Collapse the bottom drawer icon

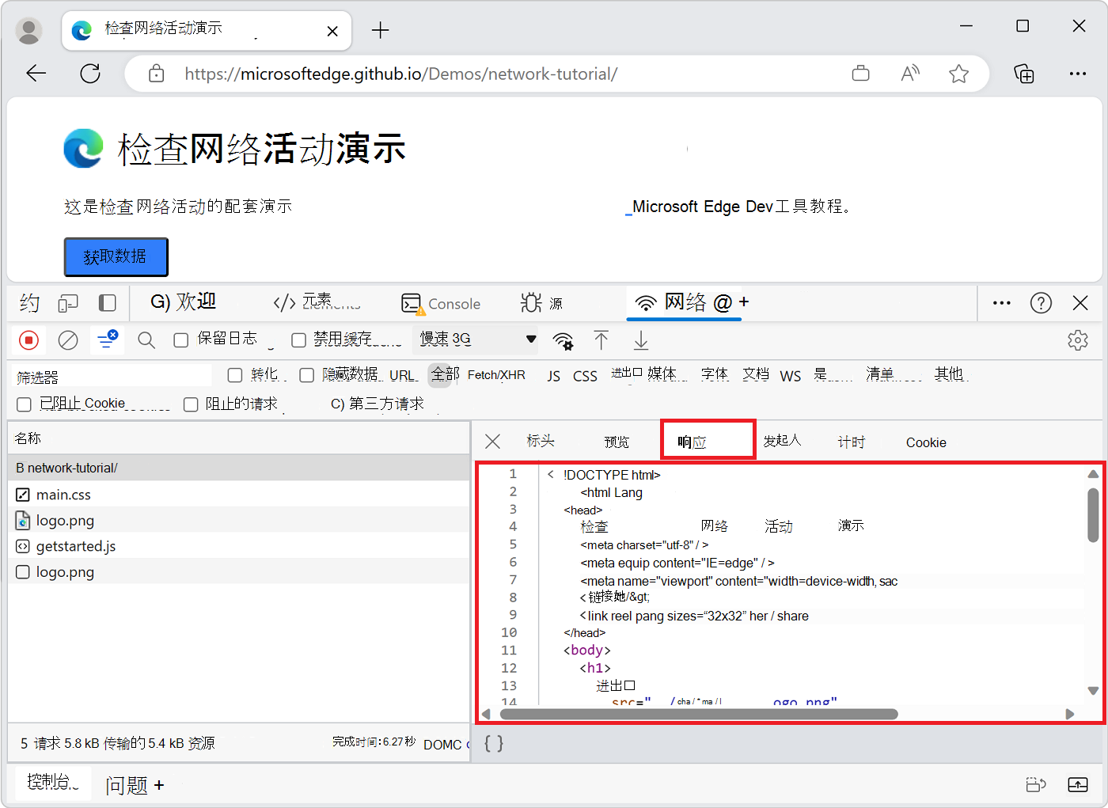(1078, 785)
